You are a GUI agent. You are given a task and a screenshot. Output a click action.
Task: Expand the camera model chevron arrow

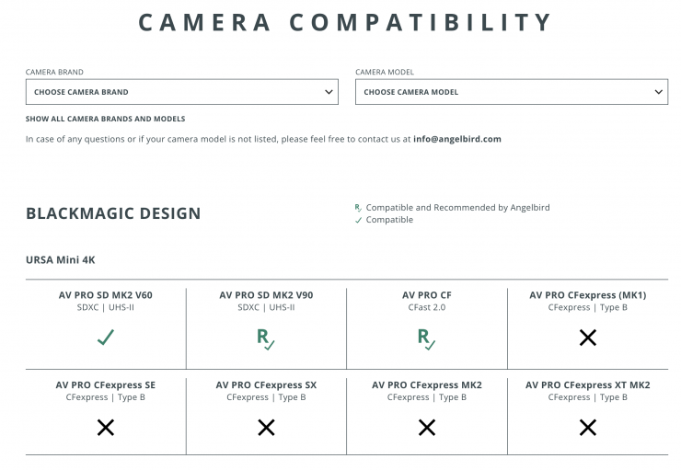click(x=659, y=92)
